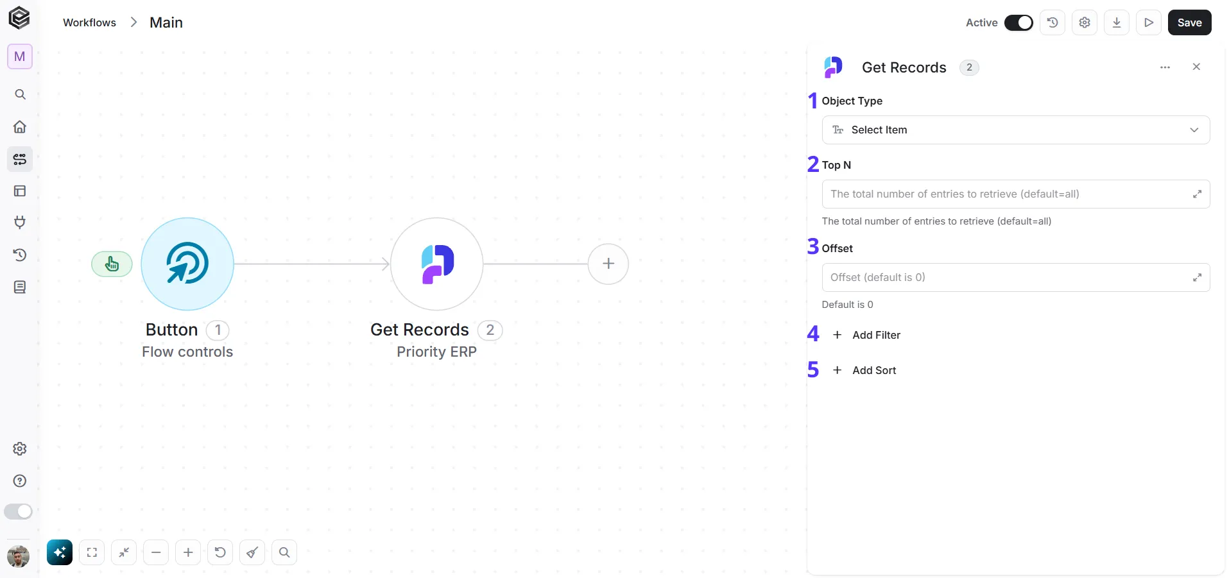The height and width of the screenshot is (578, 1229).
Task: Click Add Sort
Action: (864, 370)
